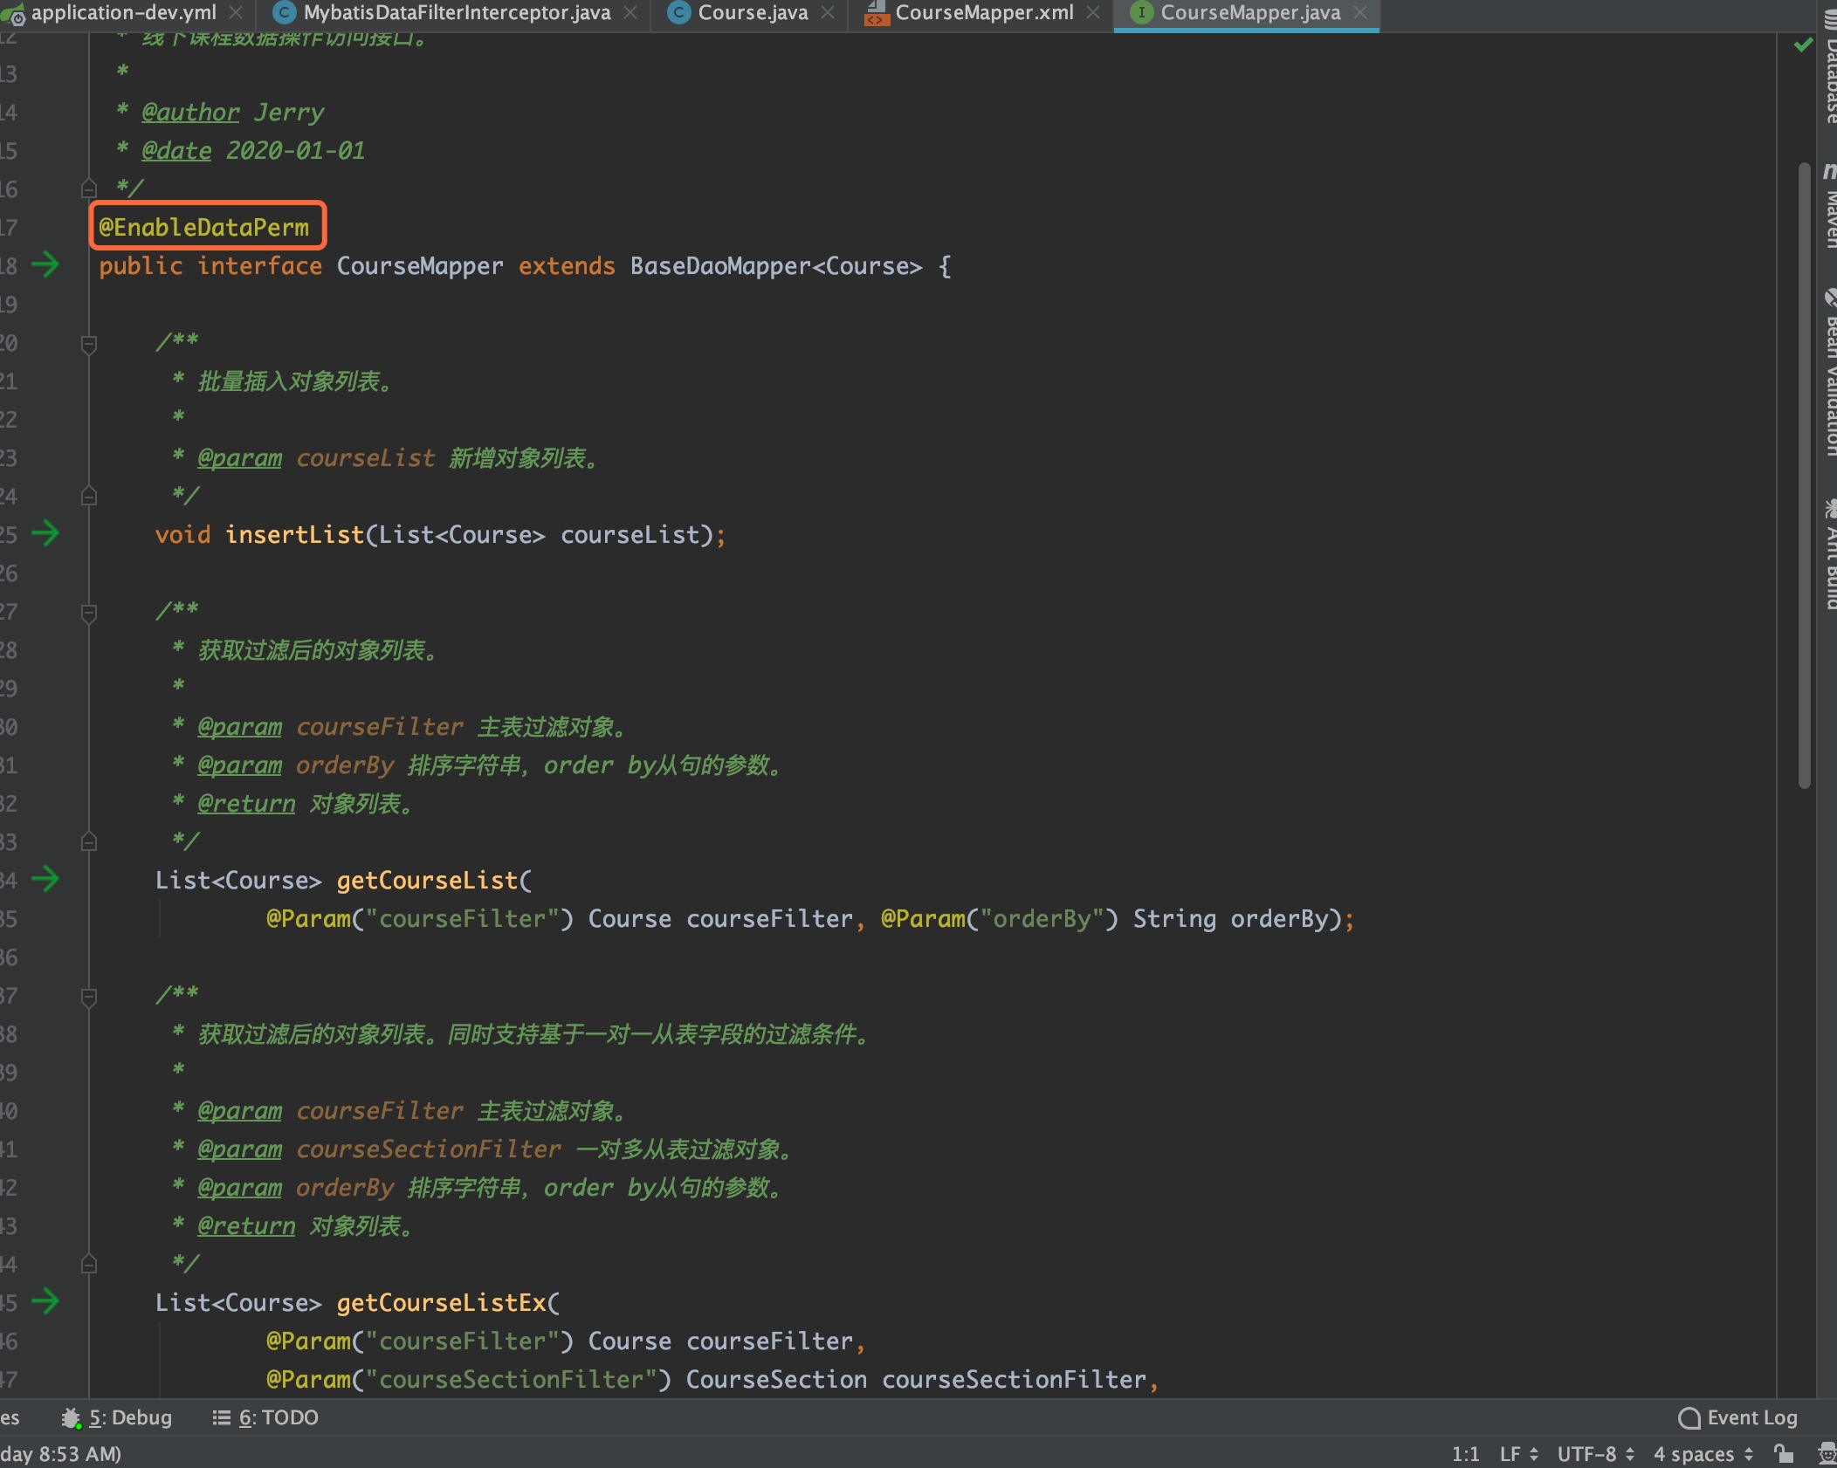Click the @author Javadoc tag
The image size is (1837, 1468).
click(190, 113)
